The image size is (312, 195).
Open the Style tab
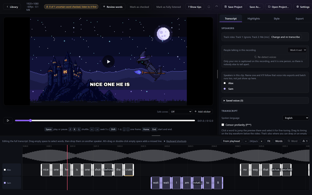277,18
